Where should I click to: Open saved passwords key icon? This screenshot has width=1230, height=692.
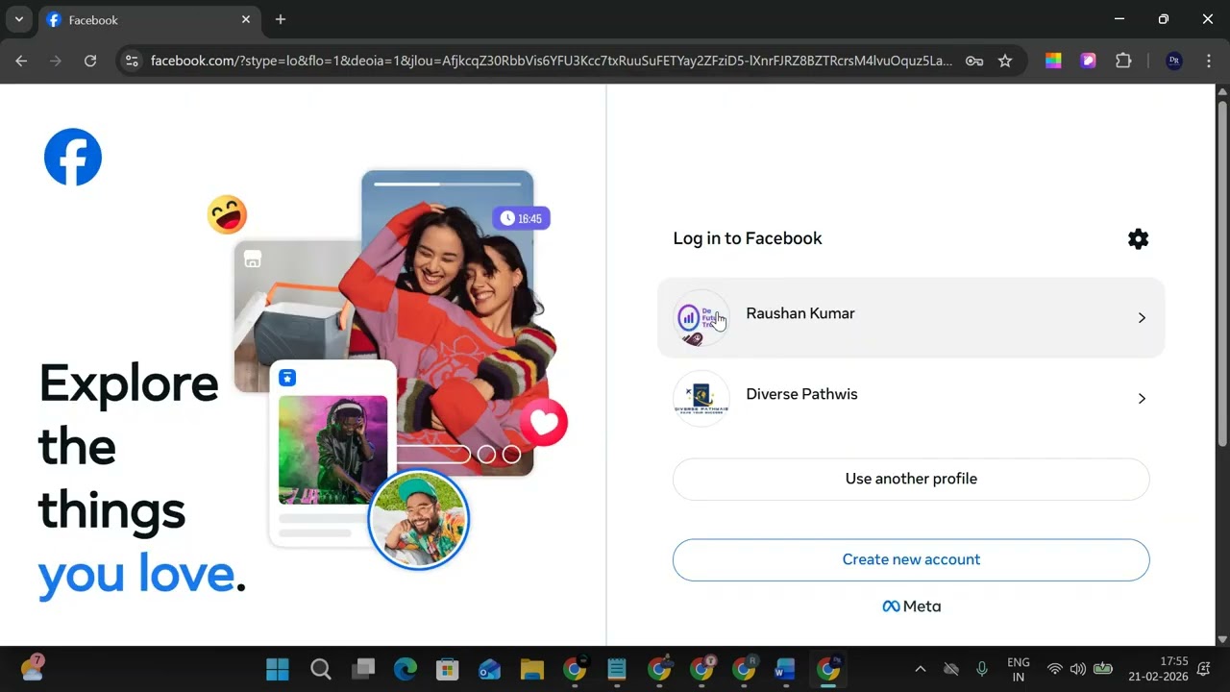(x=974, y=61)
